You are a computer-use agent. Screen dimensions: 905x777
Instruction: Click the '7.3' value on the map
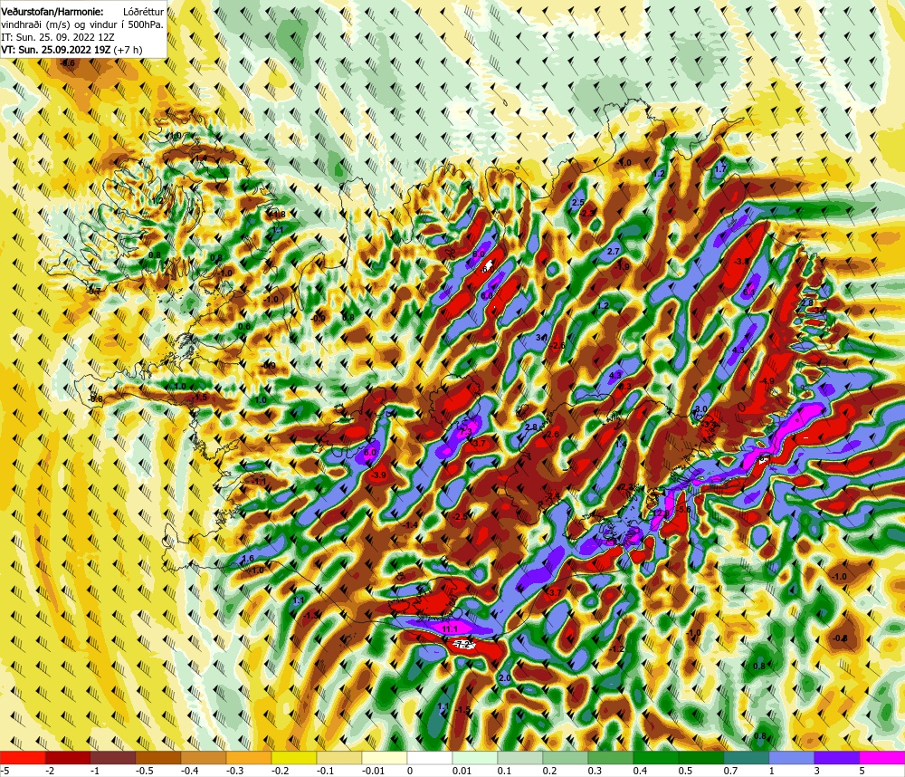pos(465,431)
